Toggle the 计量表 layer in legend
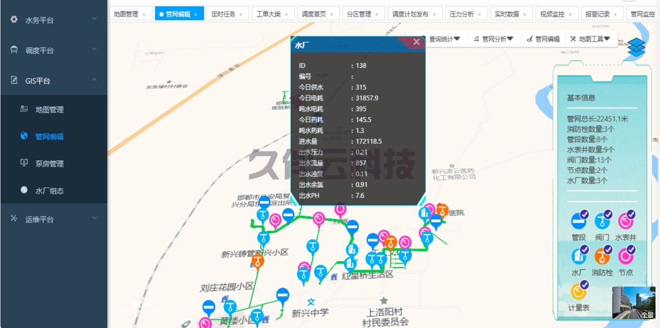Viewport: 660px width, 328px height. click(x=579, y=291)
